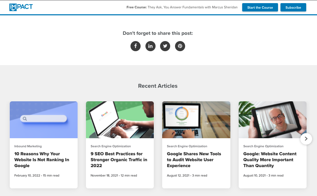The width and height of the screenshot is (317, 196).
Task: Click Search Engine Optimization label above Google Shares article
Action: [x=187, y=146]
